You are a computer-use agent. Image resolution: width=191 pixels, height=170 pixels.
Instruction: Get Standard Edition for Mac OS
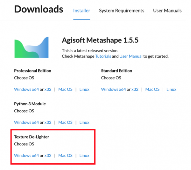(x=152, y=89)
